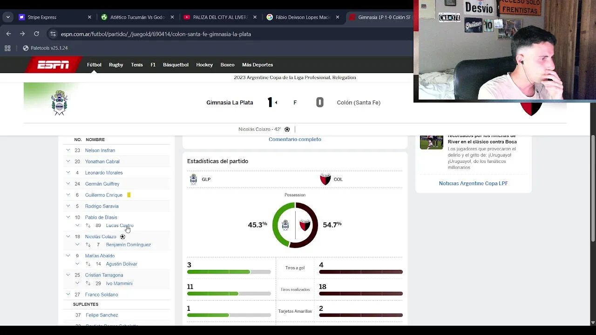The image size is (596, 335).
Task: Switch to PALIZA DEL CITY AL LIVERPOOL tab
Action: coord(221,17)
